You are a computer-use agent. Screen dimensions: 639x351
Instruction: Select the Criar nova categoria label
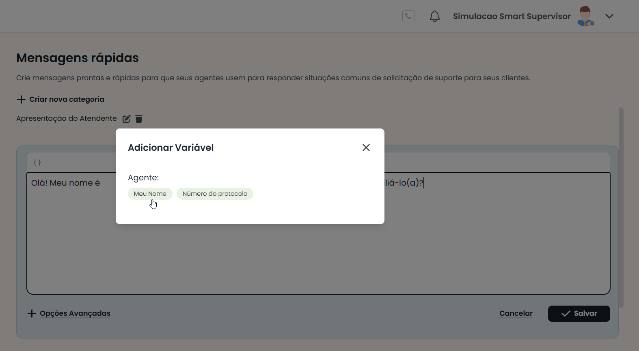tap(67, 99)
